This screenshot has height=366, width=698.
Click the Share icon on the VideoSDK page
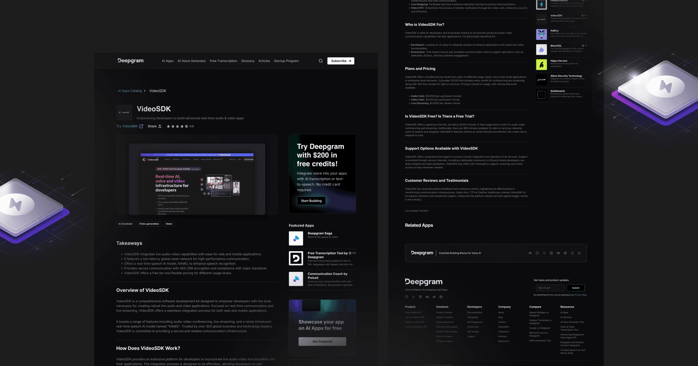160,126
